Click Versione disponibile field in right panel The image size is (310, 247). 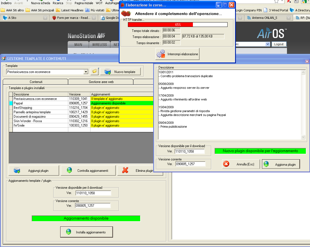pyautogui.click(x=189, y=152)
